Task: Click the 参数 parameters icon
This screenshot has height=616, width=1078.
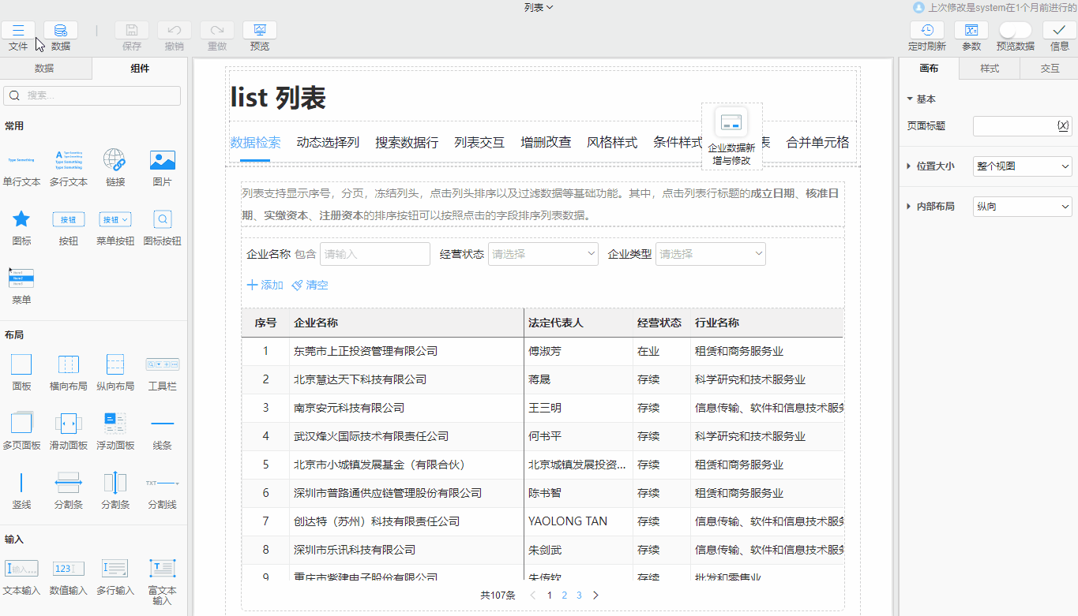Action: click(971, 30)
